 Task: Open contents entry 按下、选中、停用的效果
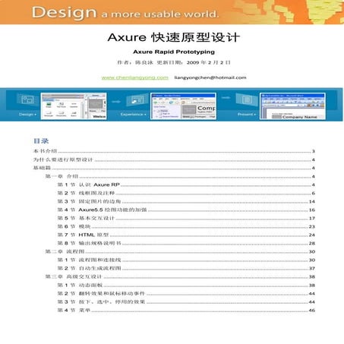click(x=186, y=302)
